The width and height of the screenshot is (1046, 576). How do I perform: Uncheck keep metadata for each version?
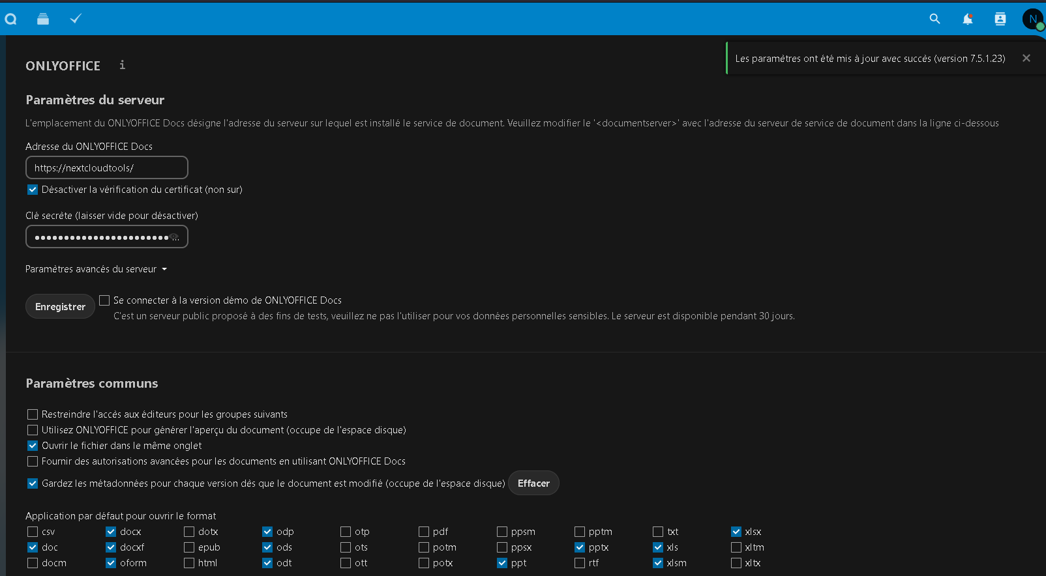click(33, 483)
